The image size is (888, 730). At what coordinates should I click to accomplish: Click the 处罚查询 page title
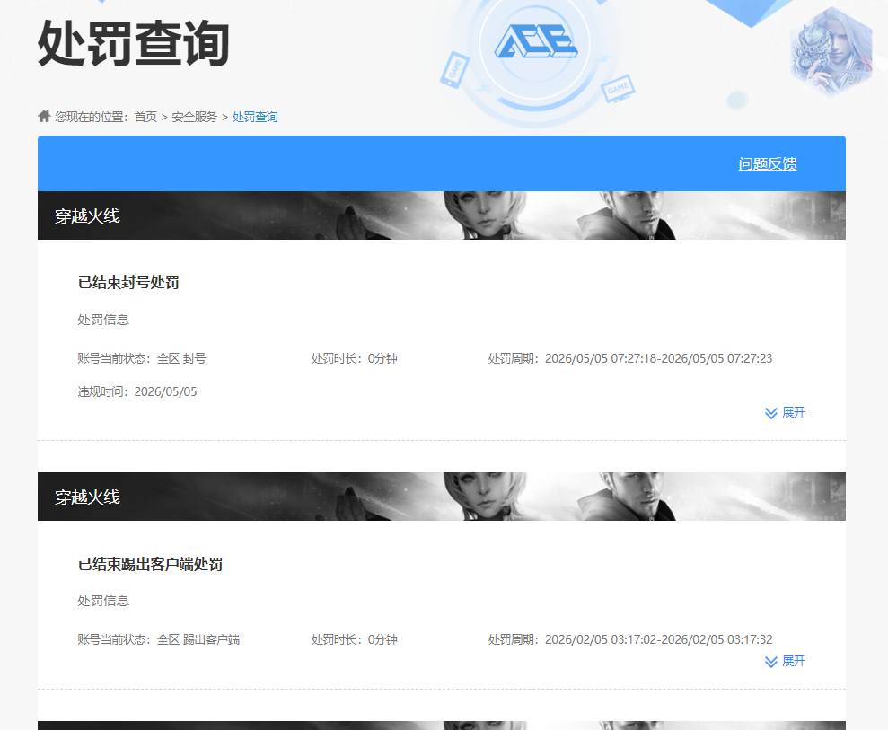(x=134, y=43)
